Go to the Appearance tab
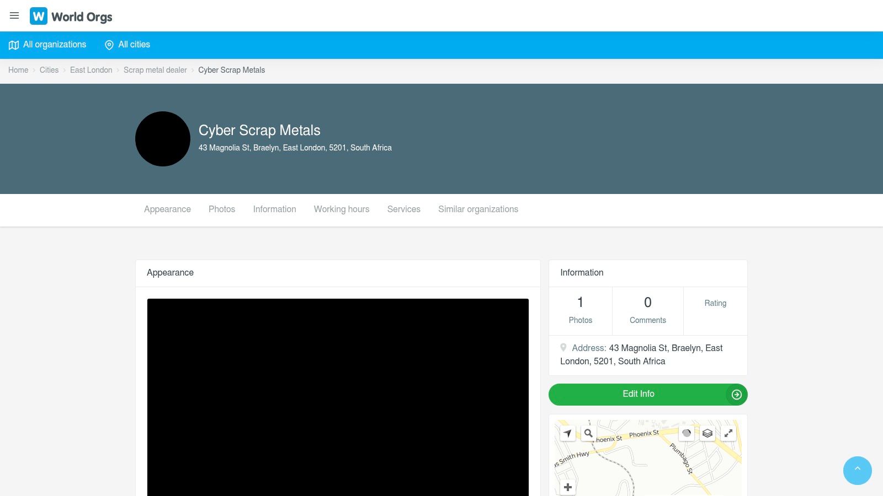 (167, 209)
